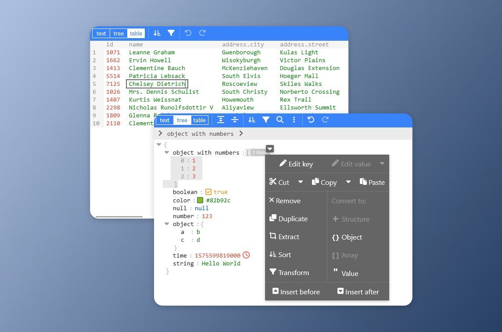Viewport: 502px width, 332px height.
Task: Collapse the 'object' node triangle
Action: [167, 224]
